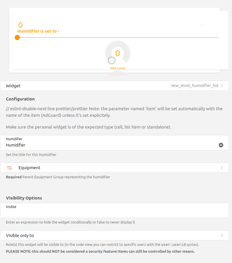Click the dash value at card's top right

tap(202, 25)
